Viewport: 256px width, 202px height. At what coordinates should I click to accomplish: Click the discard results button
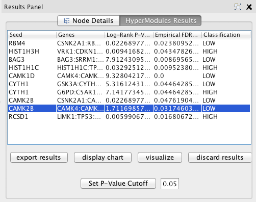[220, 158]
